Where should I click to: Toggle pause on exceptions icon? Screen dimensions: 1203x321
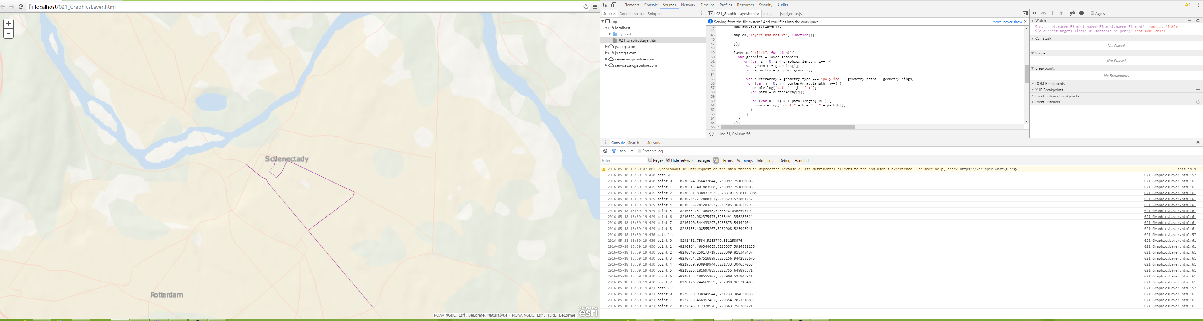pyautogui.click(x=1081, y=13)
